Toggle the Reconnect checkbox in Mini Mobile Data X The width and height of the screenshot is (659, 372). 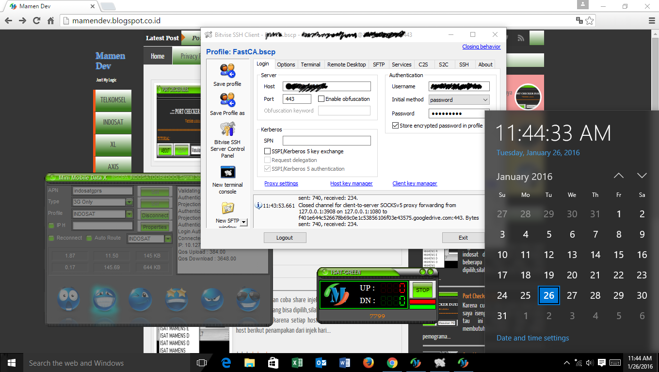point(51,238)
